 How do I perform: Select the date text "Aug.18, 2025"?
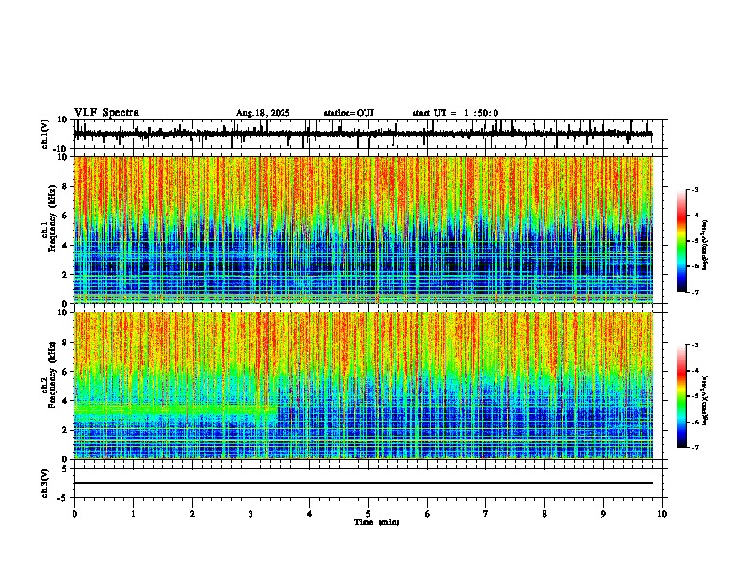[x=263, y=113]
